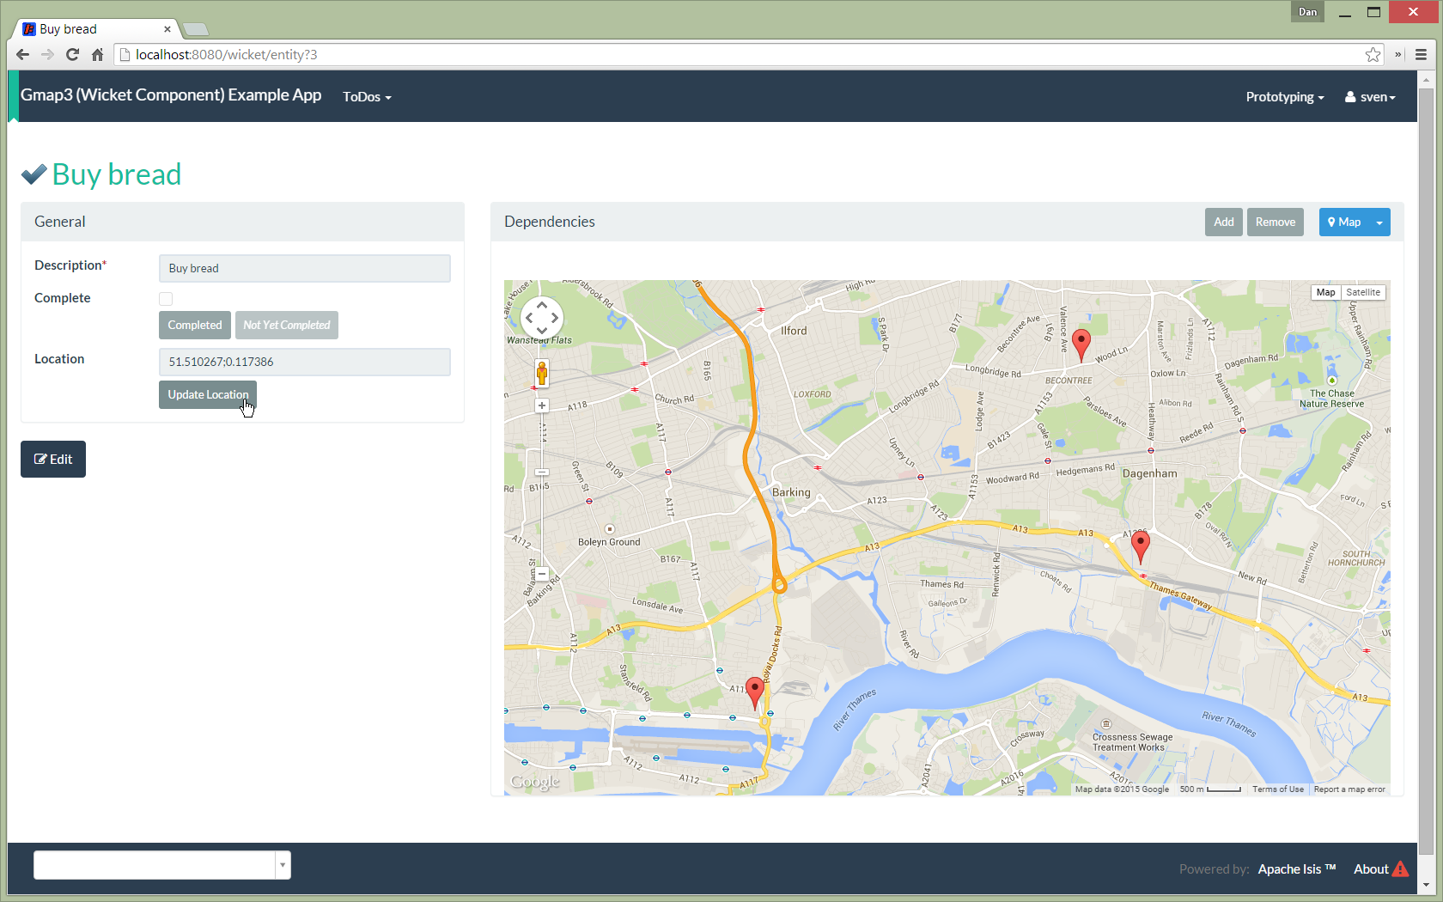Open the sven user menu
This screenshot has width=1443, height=902.
tap(1370, 97)
